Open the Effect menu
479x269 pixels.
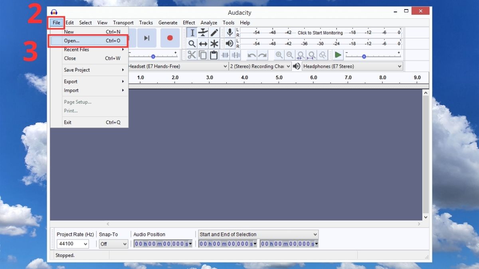[x=189, y=23]
